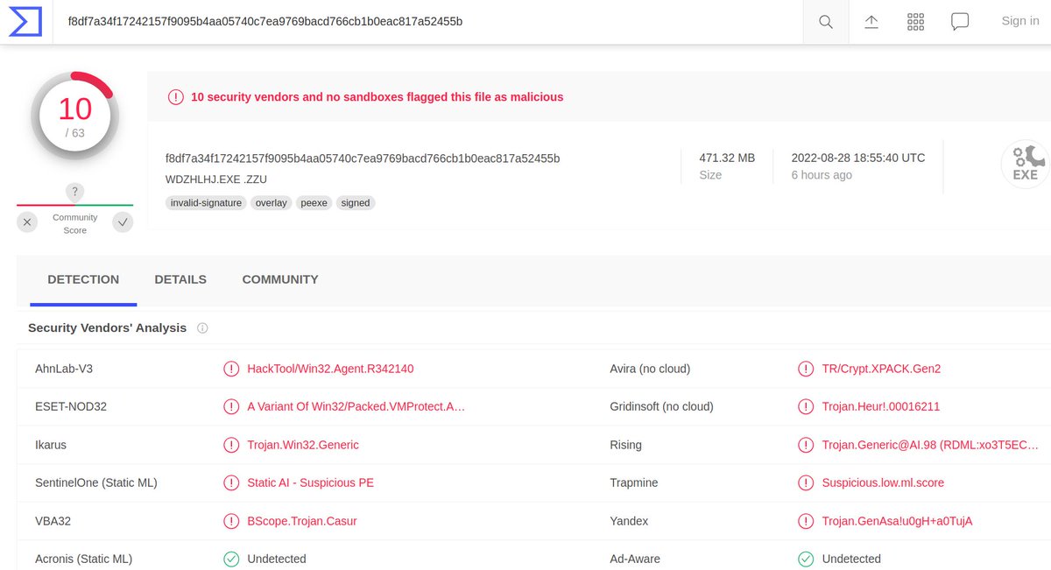Click the Rising malicious alert icon
1051x570 pixels.
806,445
